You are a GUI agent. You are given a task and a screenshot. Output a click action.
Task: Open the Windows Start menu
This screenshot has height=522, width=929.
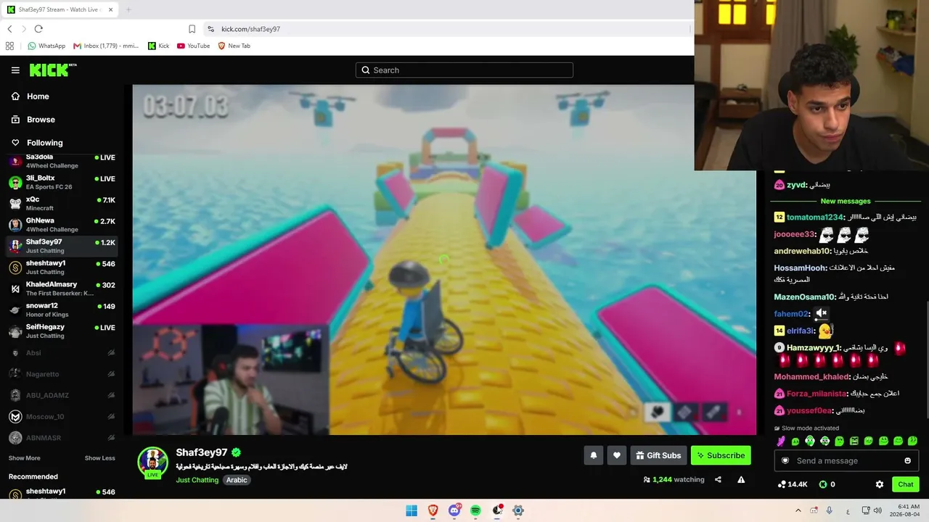[412, 510]
